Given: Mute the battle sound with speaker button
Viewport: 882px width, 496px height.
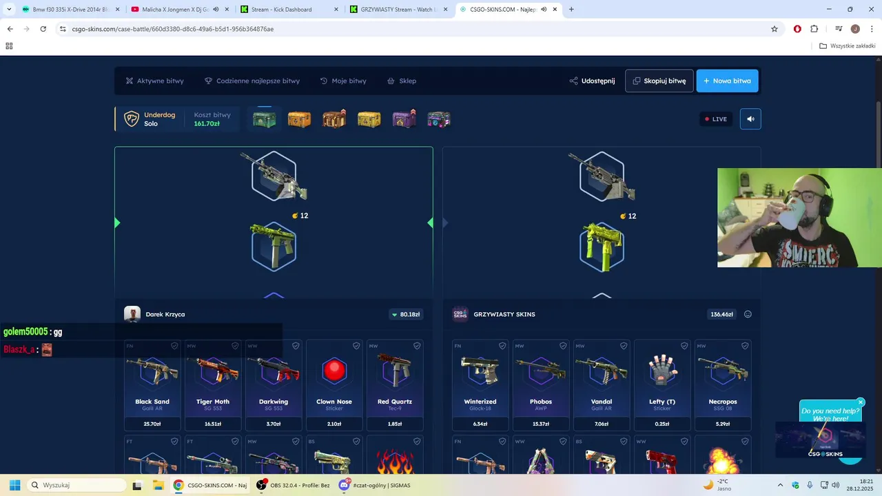Looking at the screenshot, I should 750,119.
